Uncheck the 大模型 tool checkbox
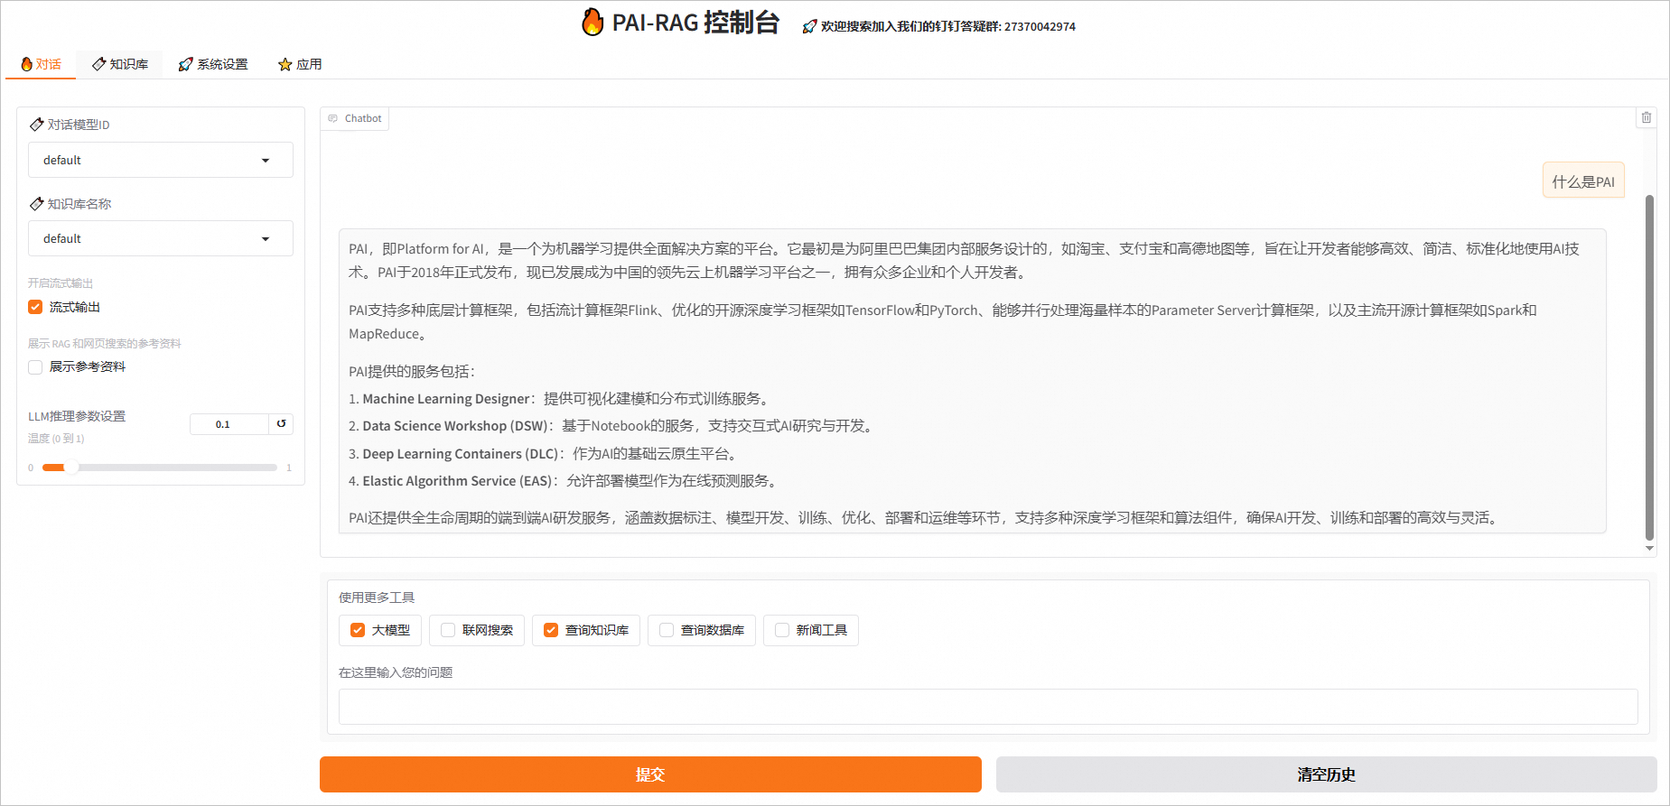 (x=358, y=630)
